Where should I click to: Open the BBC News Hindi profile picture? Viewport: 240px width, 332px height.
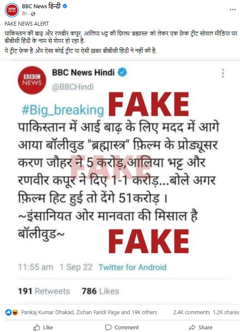click(x=12, y=10)
